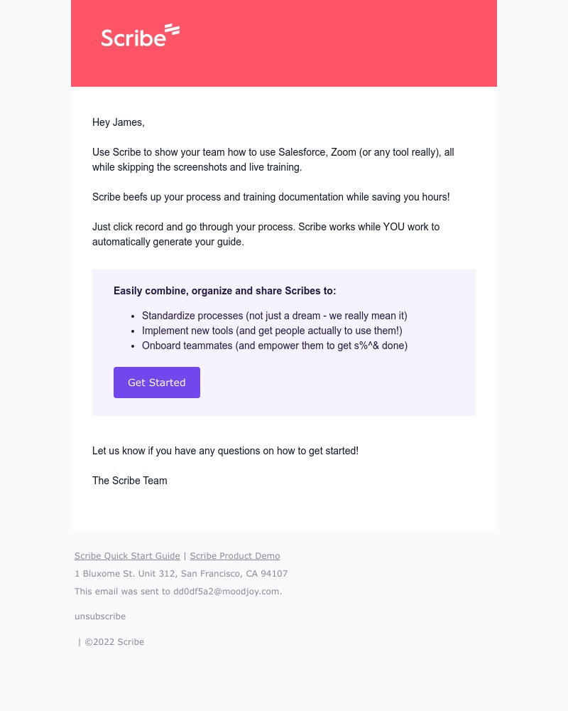
Task: Click the Scribe logo in header
Action: (140, 36)
